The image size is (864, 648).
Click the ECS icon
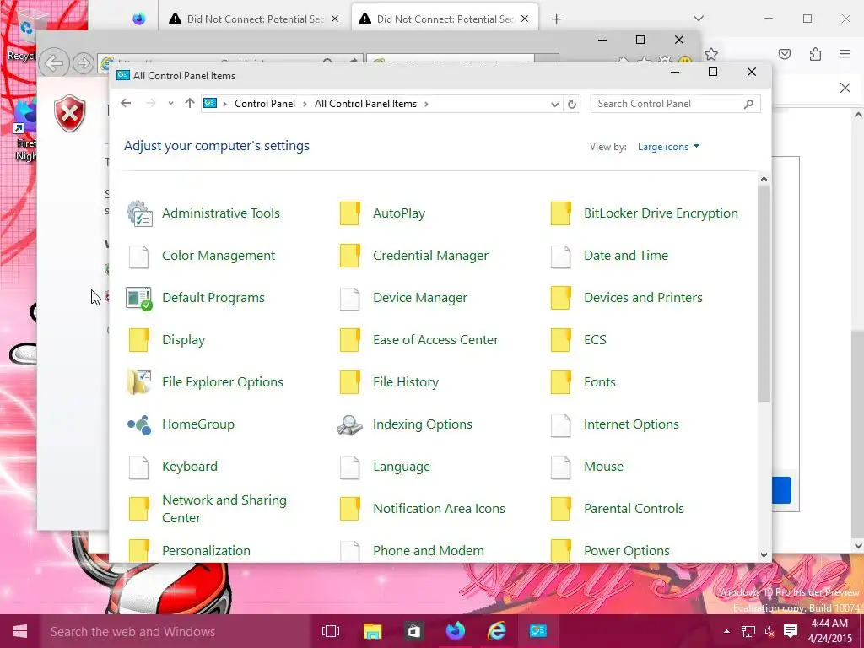tap(561, 341)
